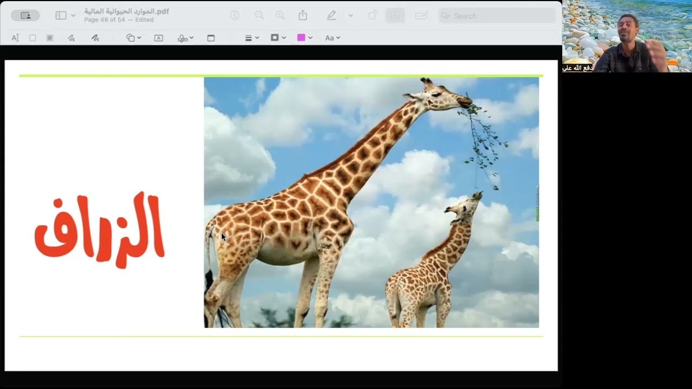
Task: Zoom in with the plus magnifier
Action: pyautogui.click(x=280, y=16)
